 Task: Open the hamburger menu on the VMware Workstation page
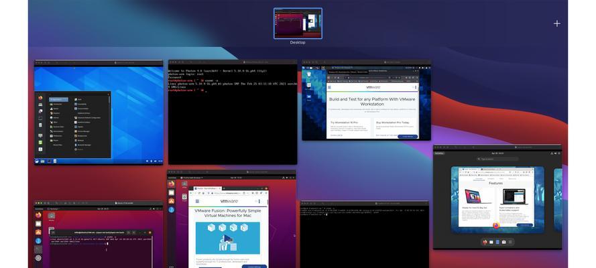329,87
